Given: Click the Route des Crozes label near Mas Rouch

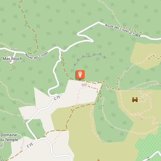Looking at the screenshot, I should point(36,56).
